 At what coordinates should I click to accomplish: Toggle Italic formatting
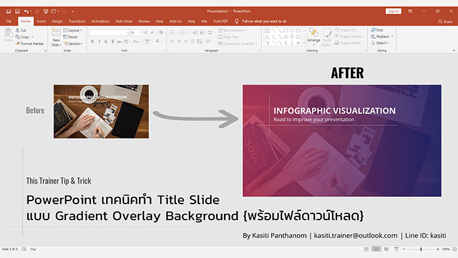coord(100,42)
